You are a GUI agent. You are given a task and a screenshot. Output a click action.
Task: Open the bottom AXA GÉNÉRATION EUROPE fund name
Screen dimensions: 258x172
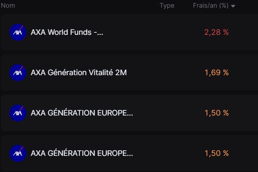[x=82, y=153]
